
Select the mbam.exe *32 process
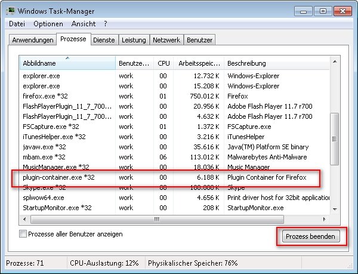[x=175, y=157]
